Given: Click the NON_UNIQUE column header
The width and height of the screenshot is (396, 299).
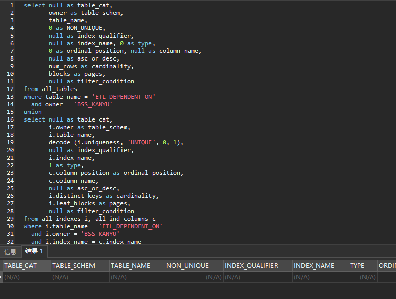Looking at the screenshot, I should (x=194, y=266).
